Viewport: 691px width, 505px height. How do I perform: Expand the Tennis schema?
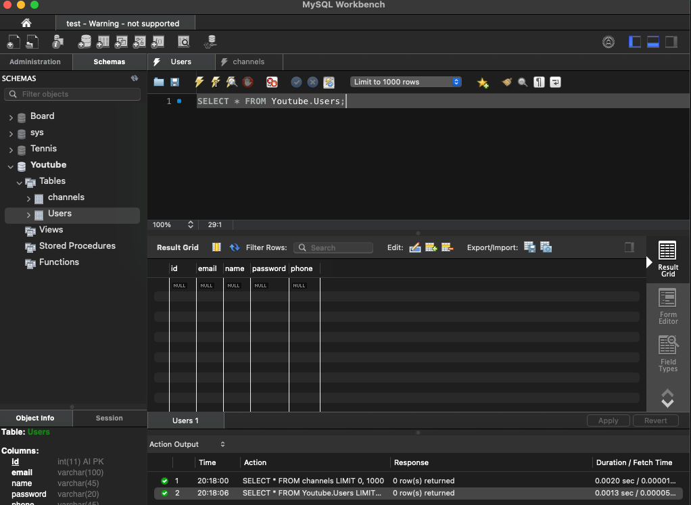[11, 150]
